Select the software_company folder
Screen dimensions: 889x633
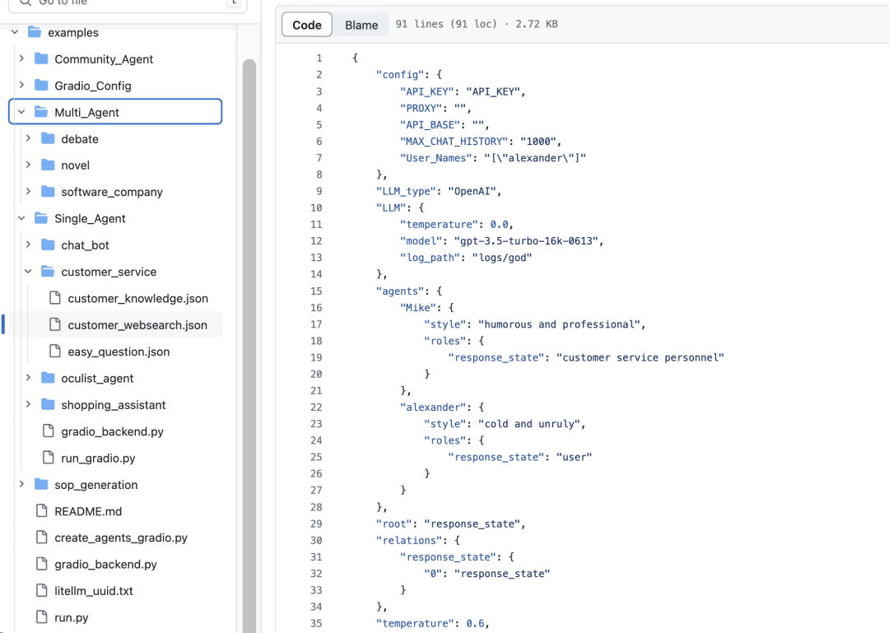(112, 192)
